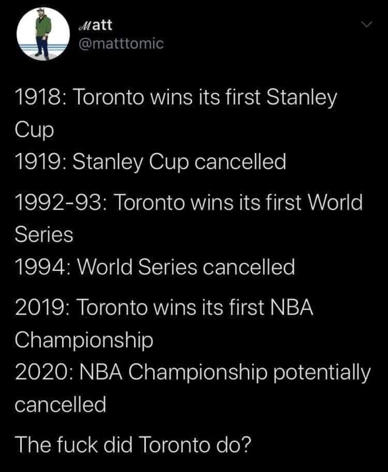Click the standalone word 'Championship' under 2019
Image resolution: width=388 pixels, height=472 pixels.
click(84, 341)
